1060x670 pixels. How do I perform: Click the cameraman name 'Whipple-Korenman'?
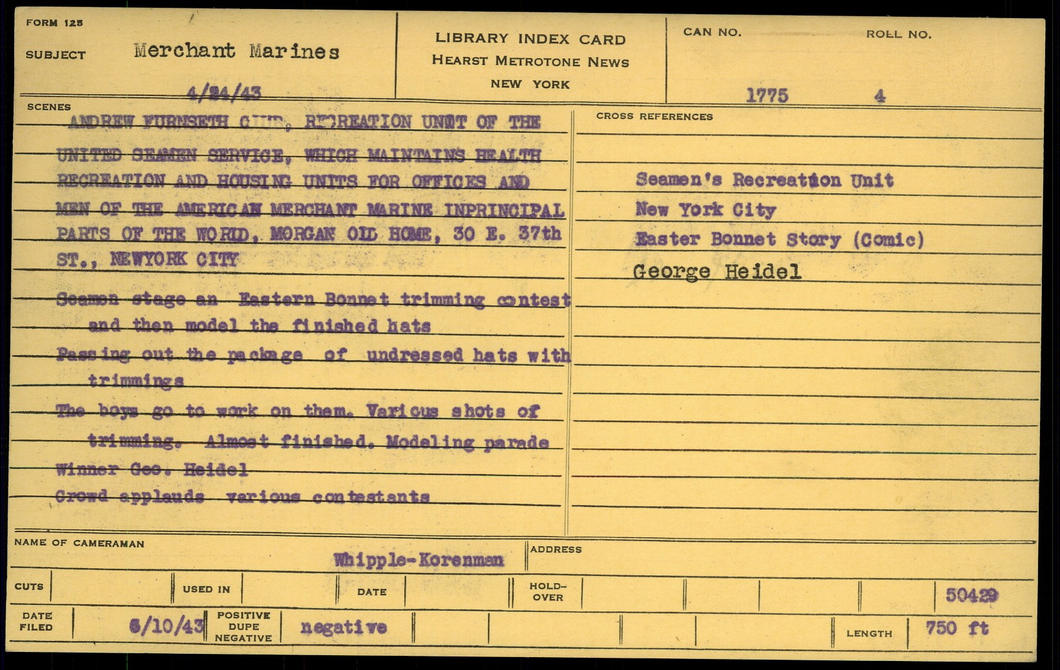[418, 560]
